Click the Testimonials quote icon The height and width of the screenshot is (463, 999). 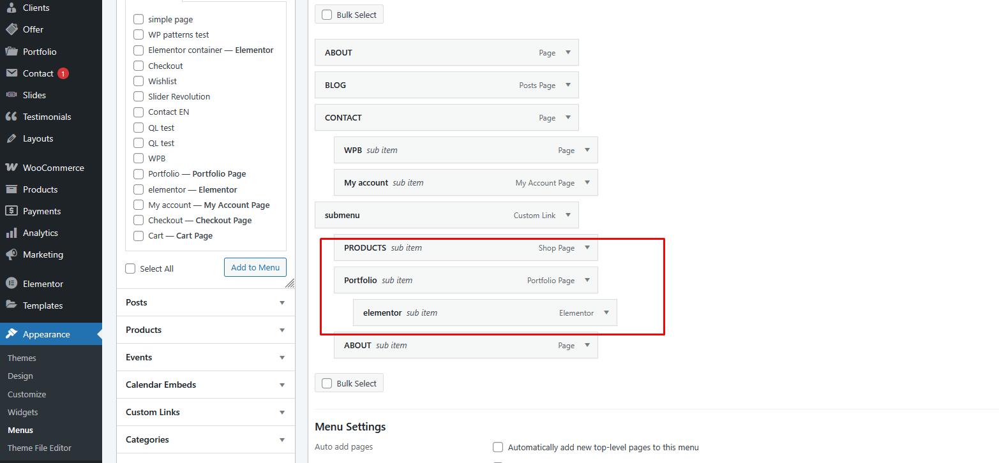point(11,117)
